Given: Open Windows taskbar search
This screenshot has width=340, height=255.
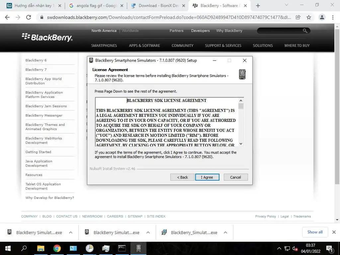Looking at the screenshot, I should click(24, 248).
